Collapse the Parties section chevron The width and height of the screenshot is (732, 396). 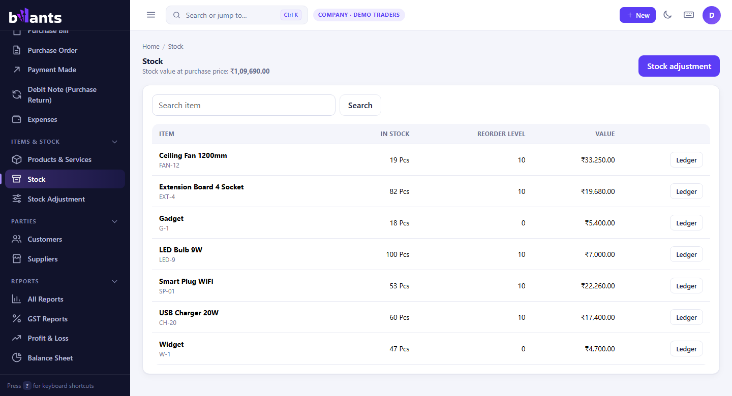point(114,221)
